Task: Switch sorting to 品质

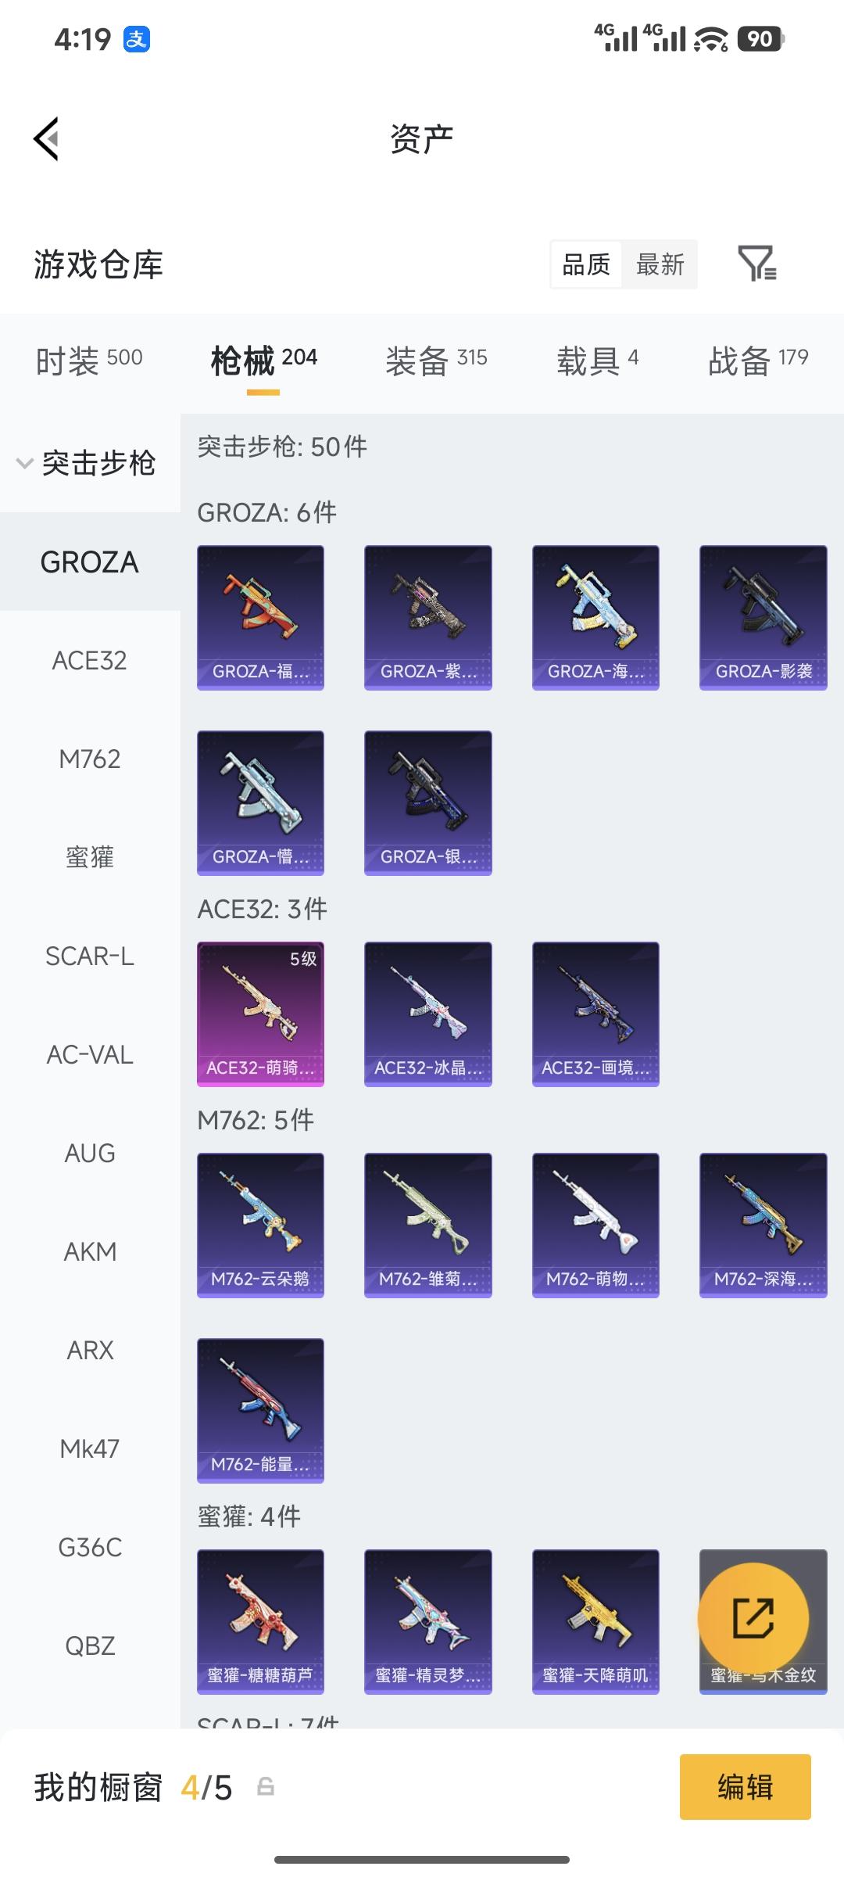Action: (586, 264)
